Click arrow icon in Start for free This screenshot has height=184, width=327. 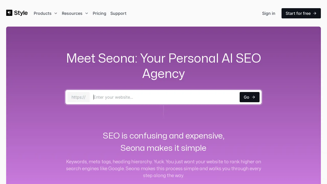[315, 13]
